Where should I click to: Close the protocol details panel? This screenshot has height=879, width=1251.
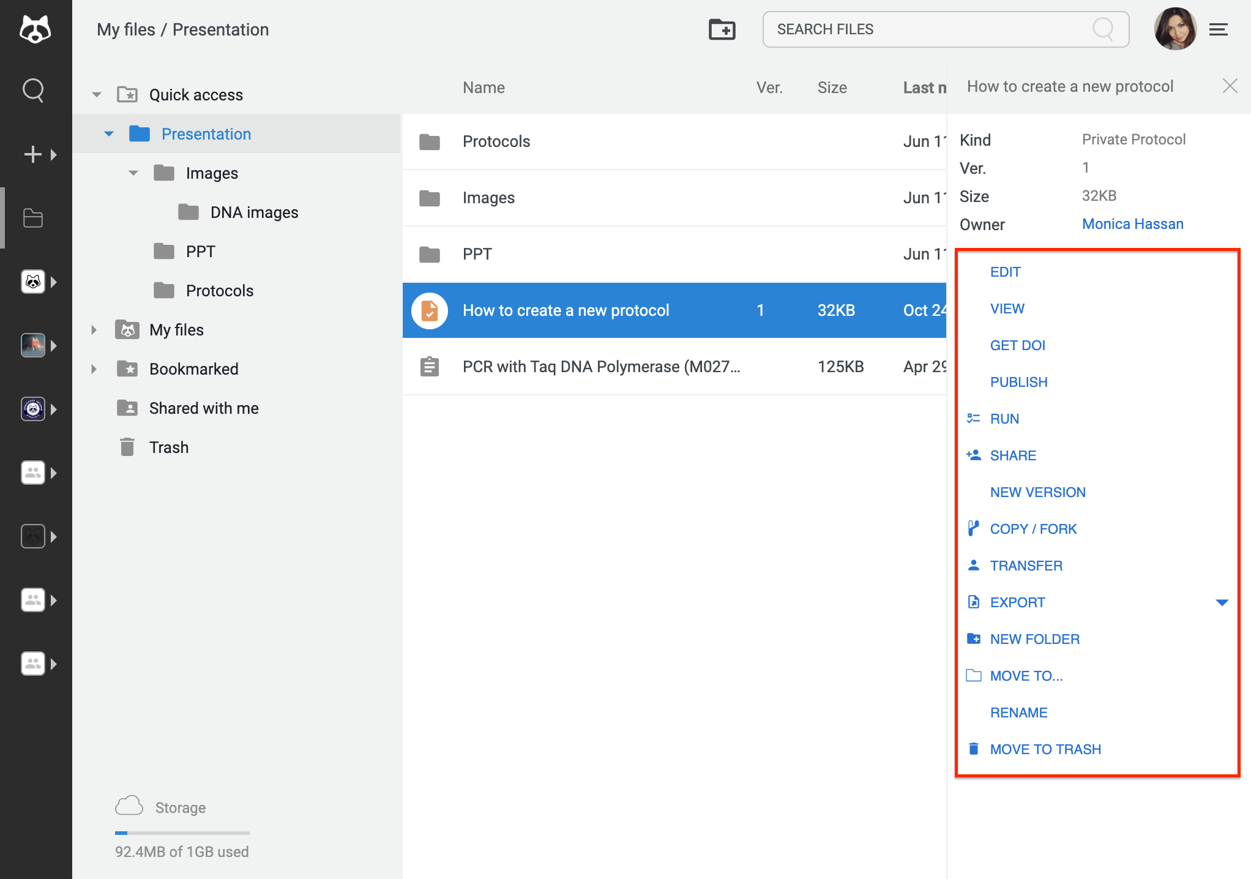1230,86
